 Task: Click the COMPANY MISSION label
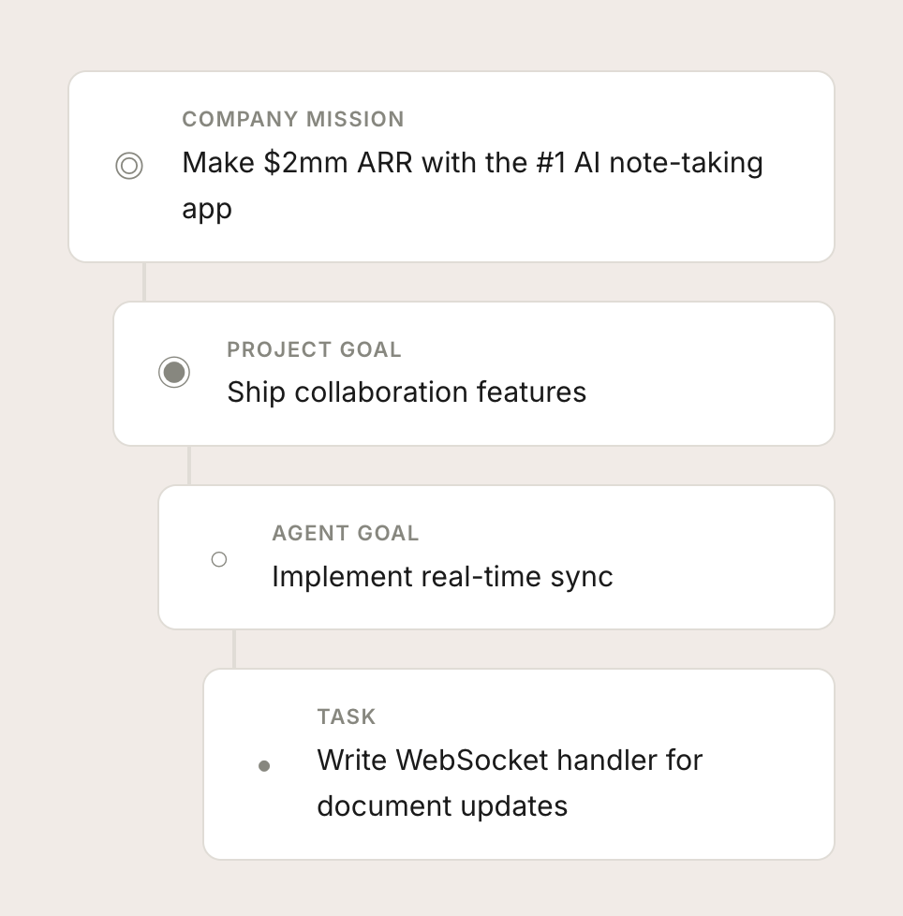292,119
